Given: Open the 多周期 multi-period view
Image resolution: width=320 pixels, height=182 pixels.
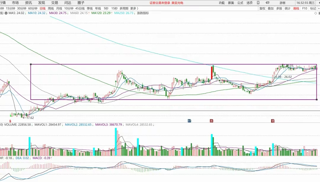Looking at the screenshot, I should tap(124, 8).
